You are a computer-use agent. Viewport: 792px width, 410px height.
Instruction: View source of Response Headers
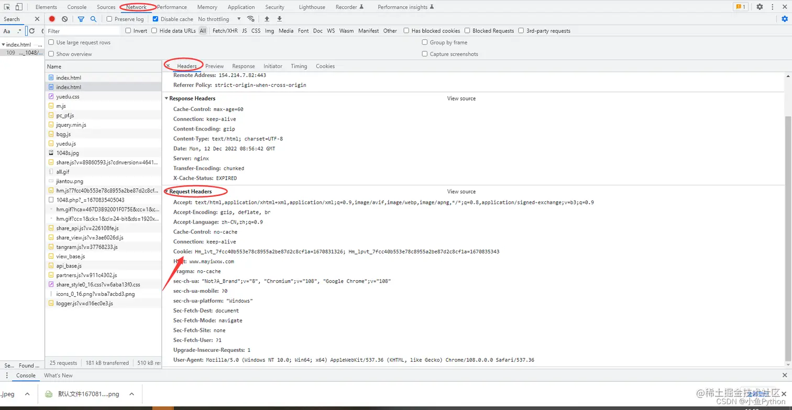[x=461, y=98]
